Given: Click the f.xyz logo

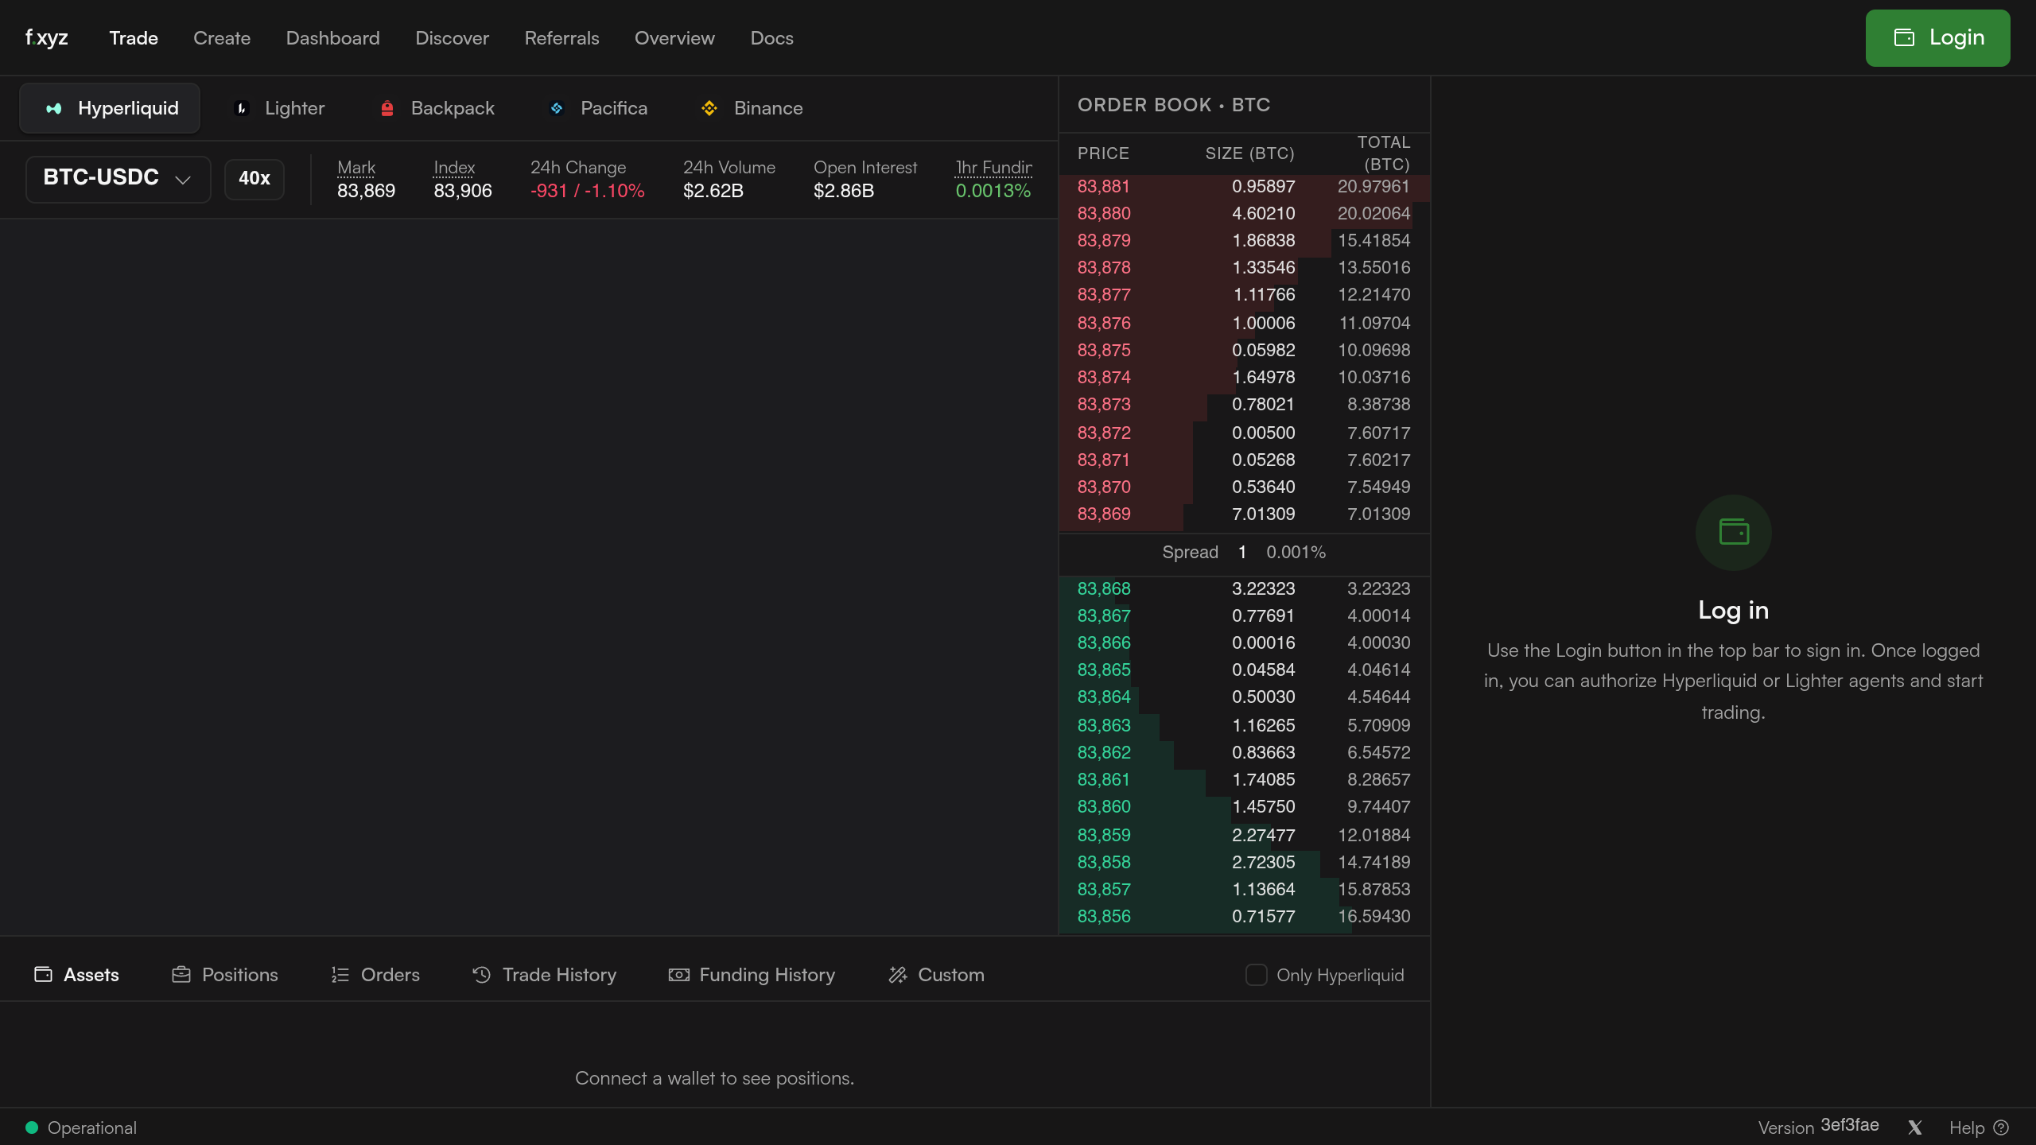Looking at the screenshot, I should click(x=46, y=37).
